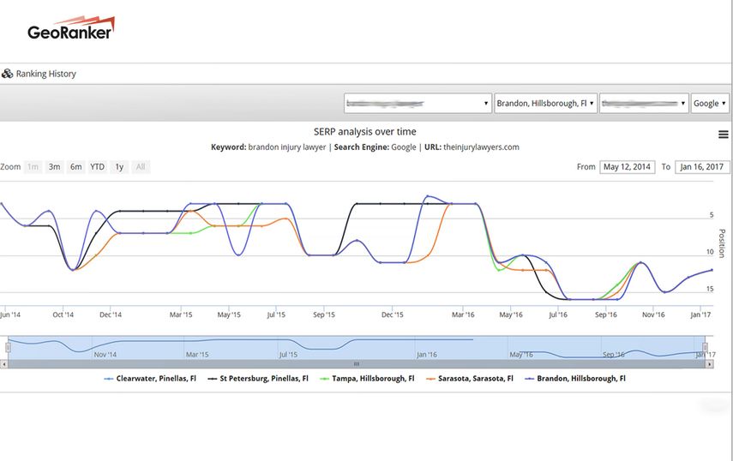The width and height of the screenshot is (733, 461).
Task: Toggle Sarasota, Sarasota, Fl series in legend
Action: coord(470,379)
